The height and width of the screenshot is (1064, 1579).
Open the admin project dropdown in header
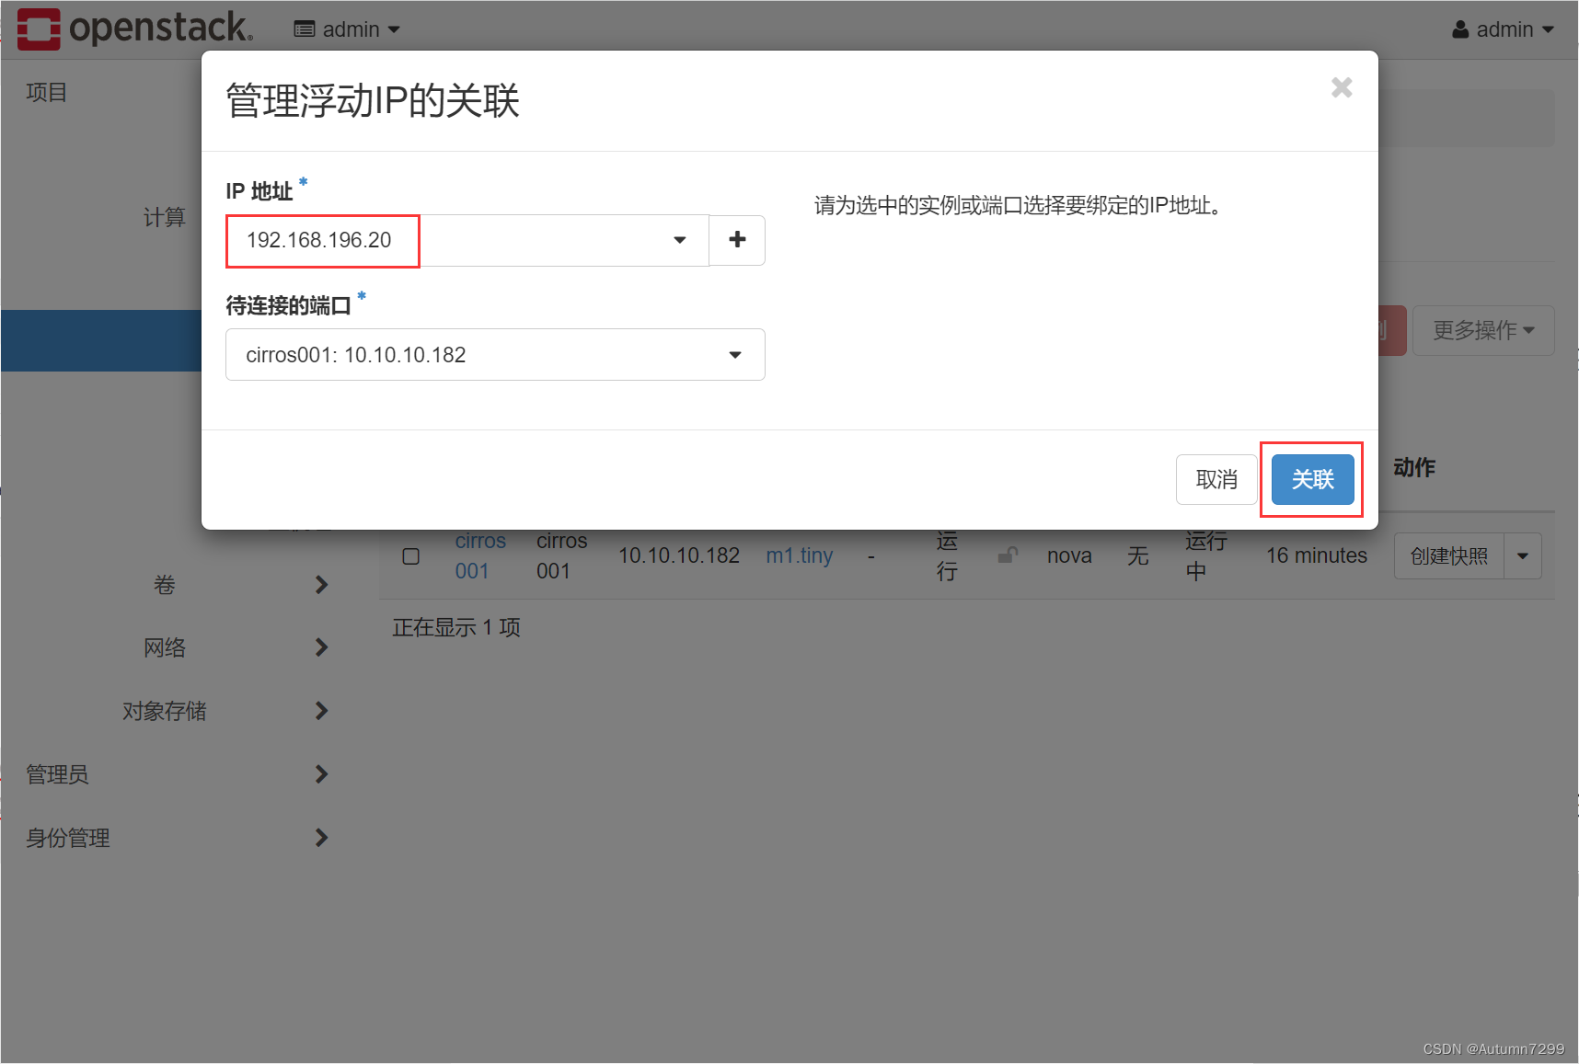[347, 29]
